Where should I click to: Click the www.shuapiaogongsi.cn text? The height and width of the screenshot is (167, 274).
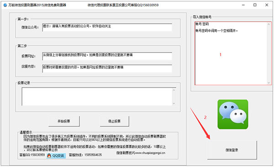pos(150,153)
